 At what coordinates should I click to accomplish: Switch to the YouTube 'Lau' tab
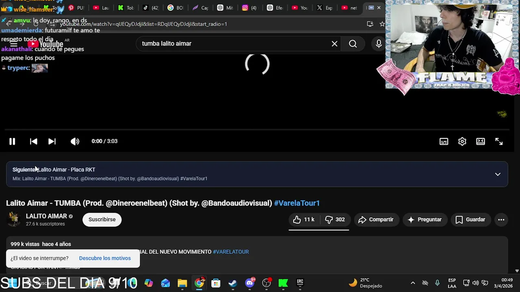pos(101,8)
